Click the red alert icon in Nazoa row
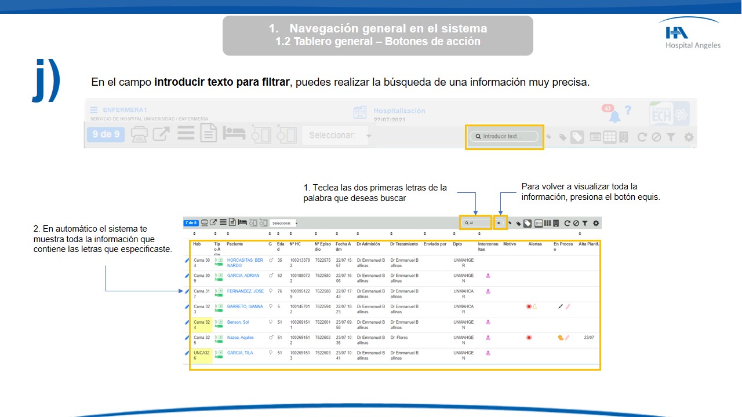The image size is (742, 417). tap(529, 338)
